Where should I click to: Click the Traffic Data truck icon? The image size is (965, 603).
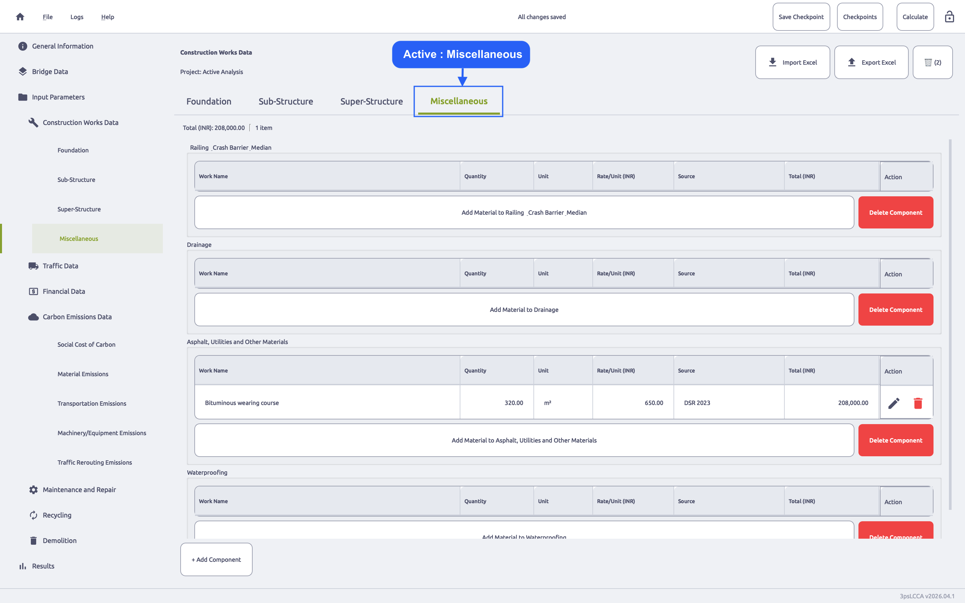click(34, 266)
